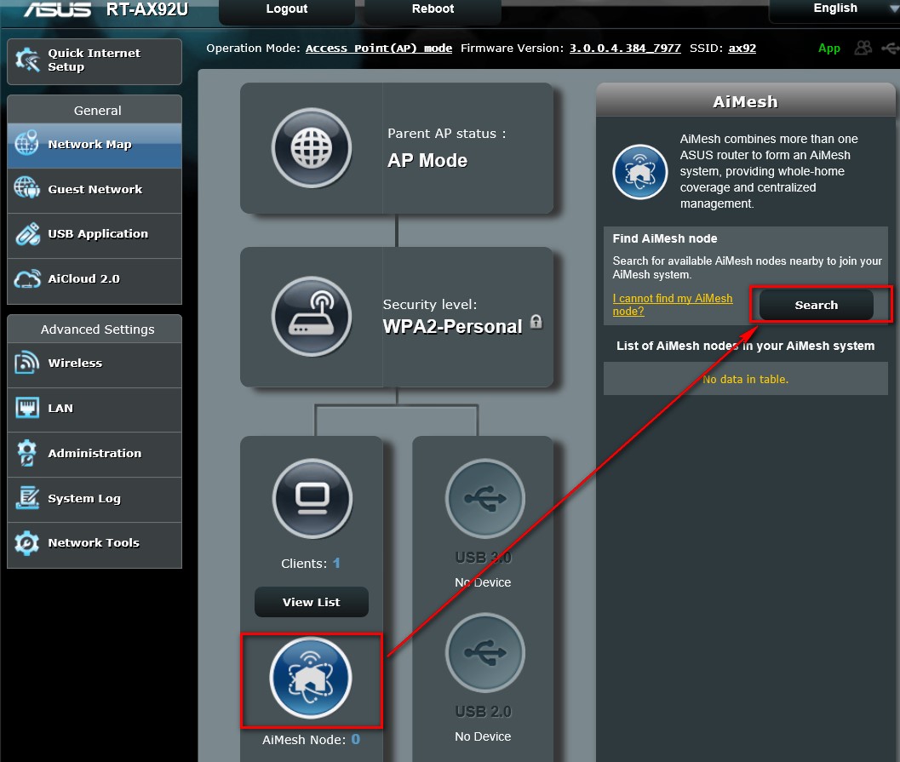Click the Parent AP status globe icon
900x762 pixels.
(x=312, y=148)
